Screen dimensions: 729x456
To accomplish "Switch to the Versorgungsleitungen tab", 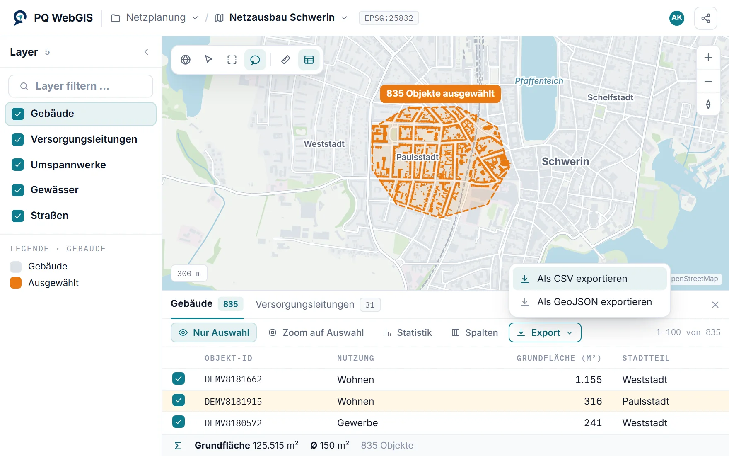I will [318, 305].
